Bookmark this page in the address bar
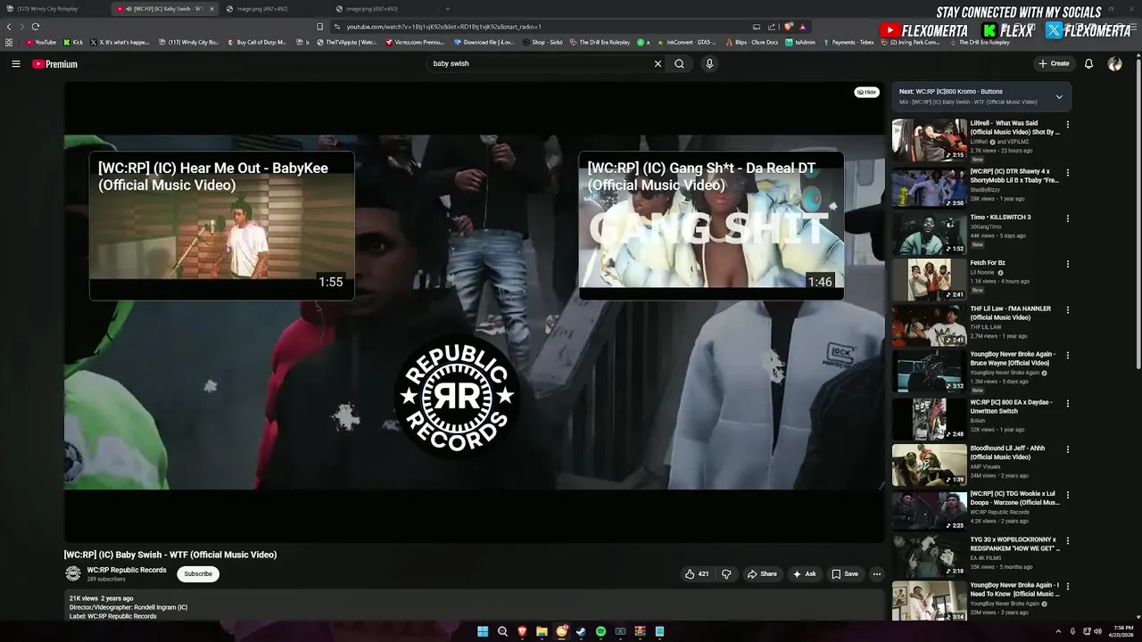Screen dimensions: 1142x642 (x=320, y=27)
